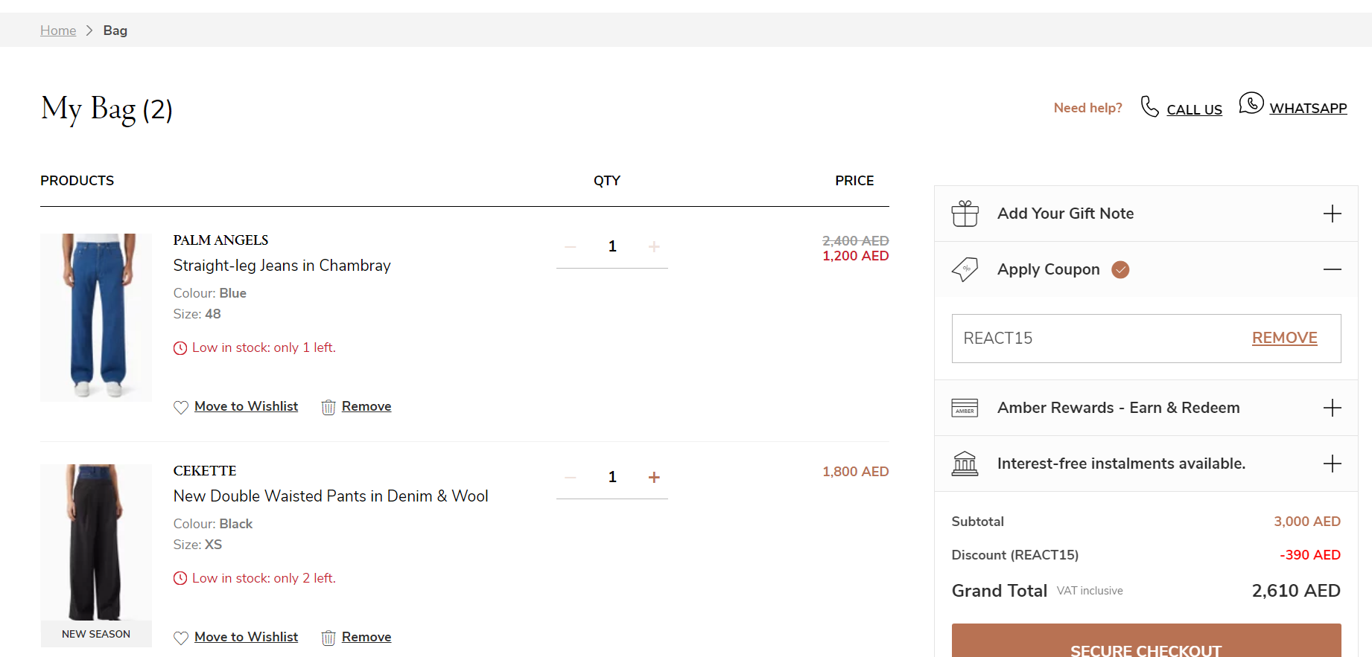Image resolution: width=1372 pixels, height=657 pixels.
Task: Click the 'Colour: Blue' text
Action: 209,293
